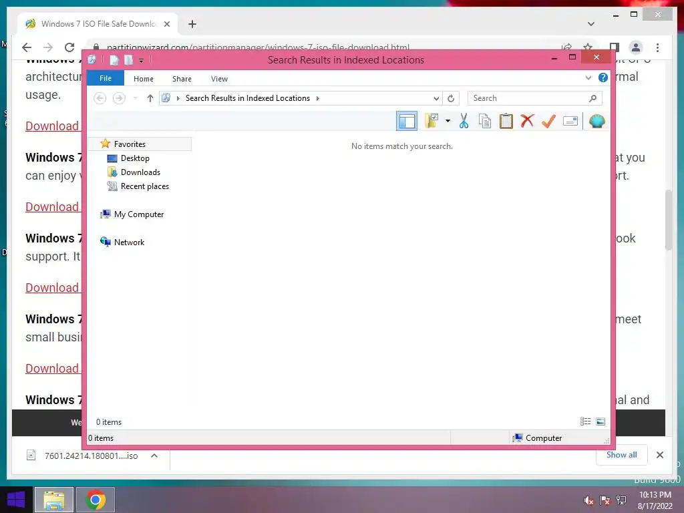Open the dropdown arrow beside folder options icon
This screenshot has width=684, height=513.
(448, 121)
